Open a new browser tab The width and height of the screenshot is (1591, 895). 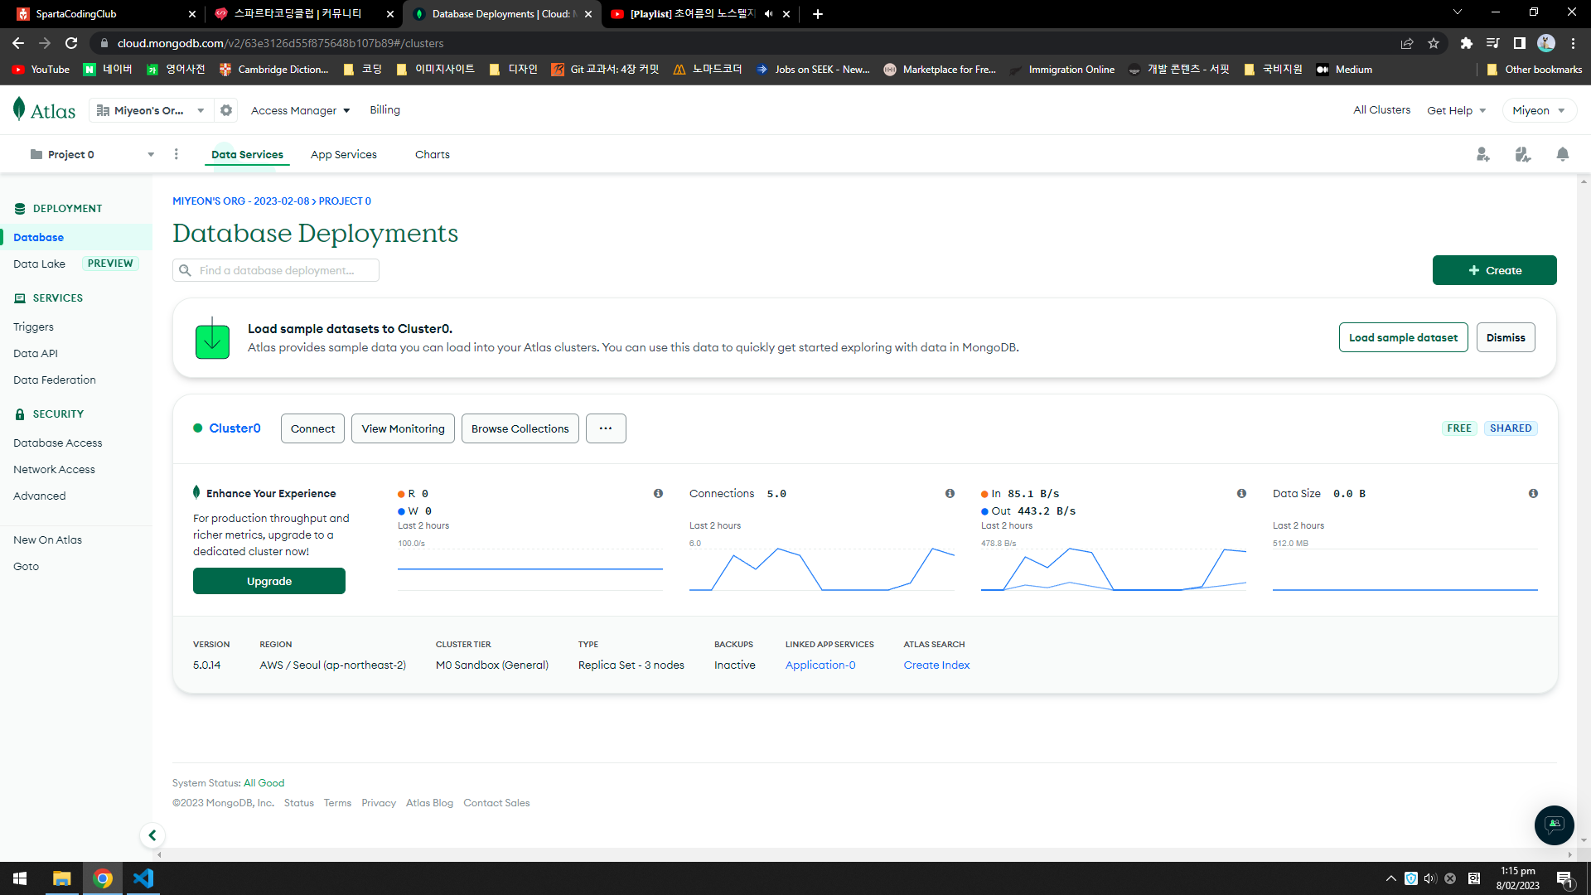818,14
